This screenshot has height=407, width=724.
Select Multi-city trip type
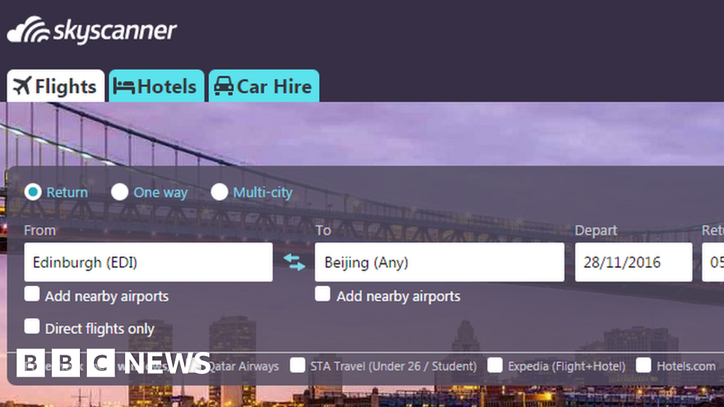click(219, 192)
